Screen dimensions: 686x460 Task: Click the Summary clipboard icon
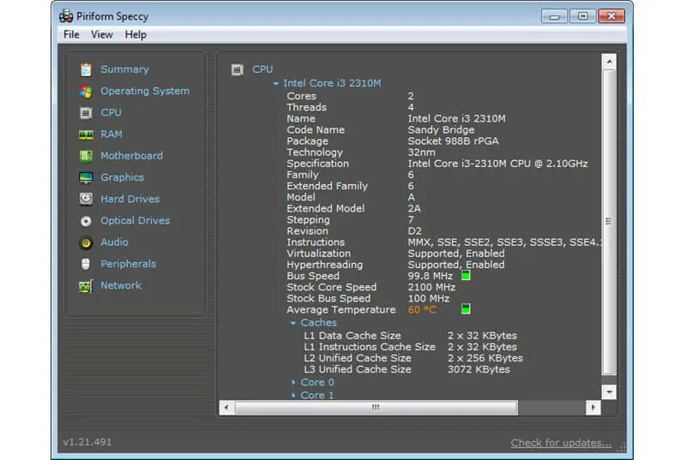[x=86, y=69]
